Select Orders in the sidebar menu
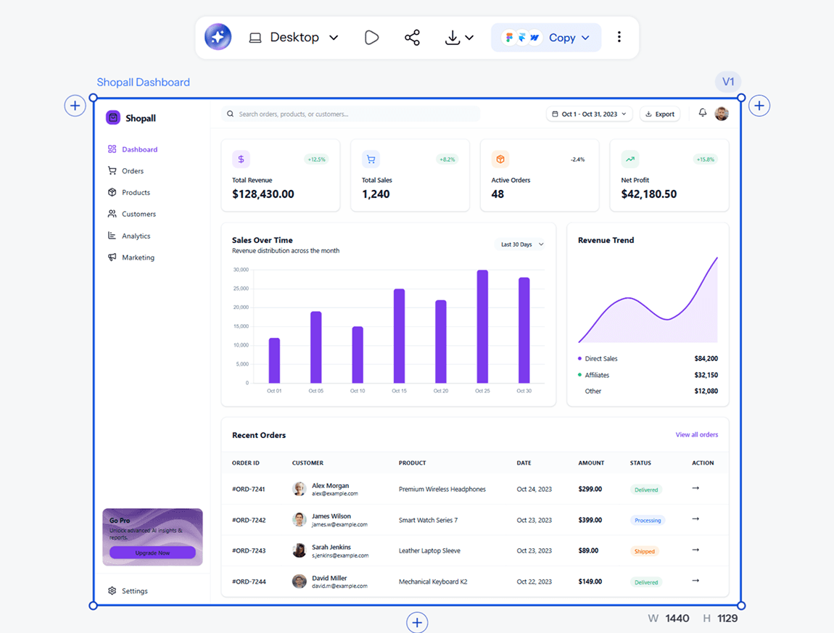 (133, 170)
